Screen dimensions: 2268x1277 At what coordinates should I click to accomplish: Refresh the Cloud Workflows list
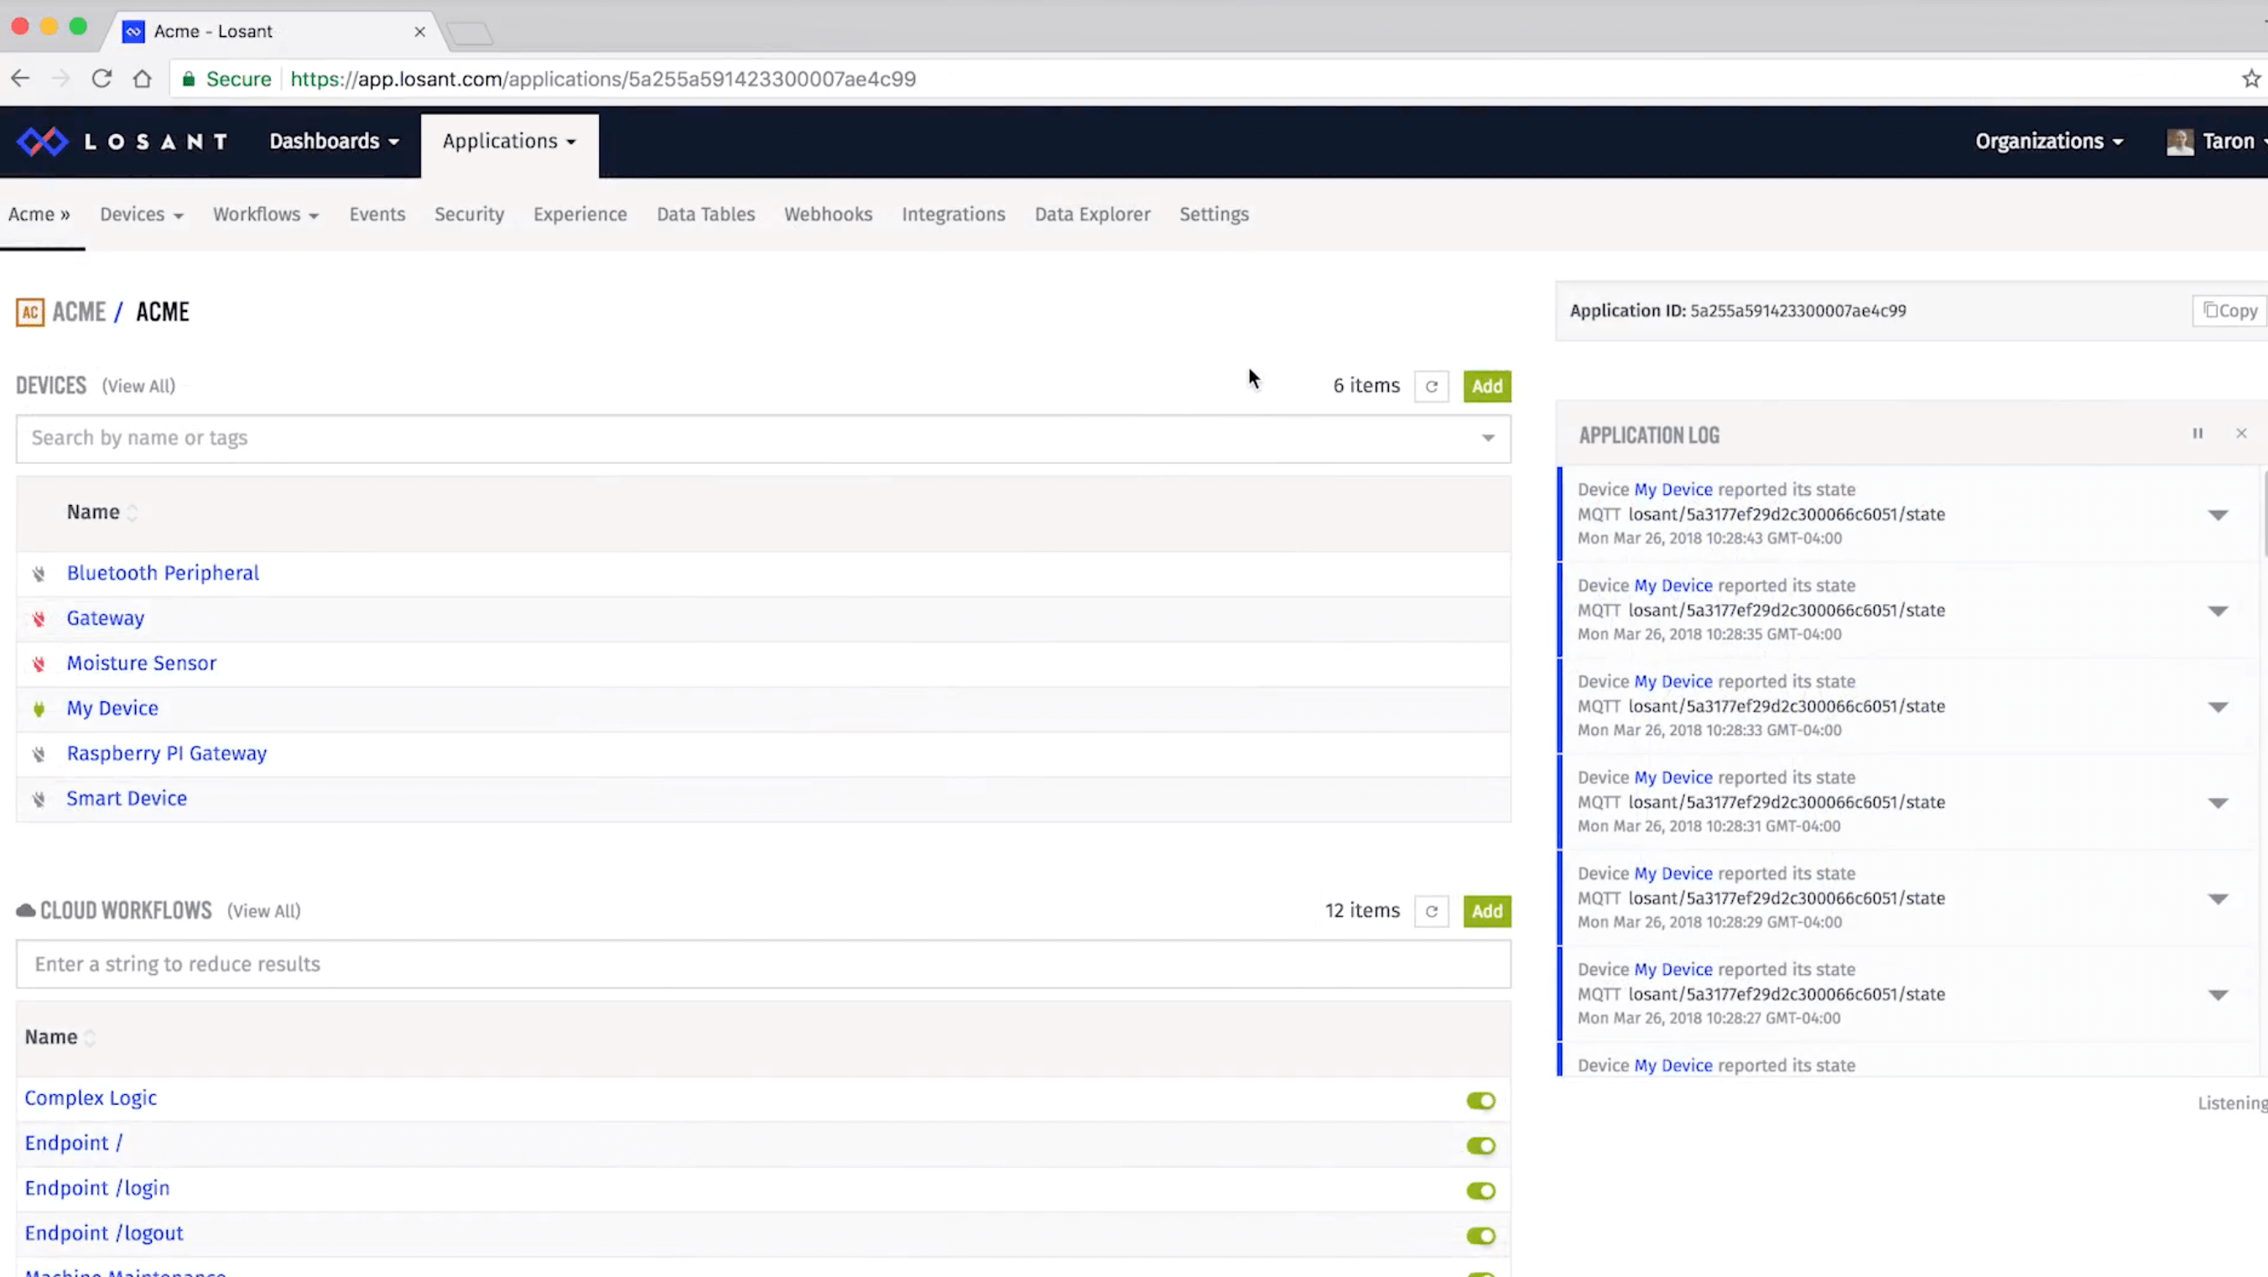tap(1432, 910)
